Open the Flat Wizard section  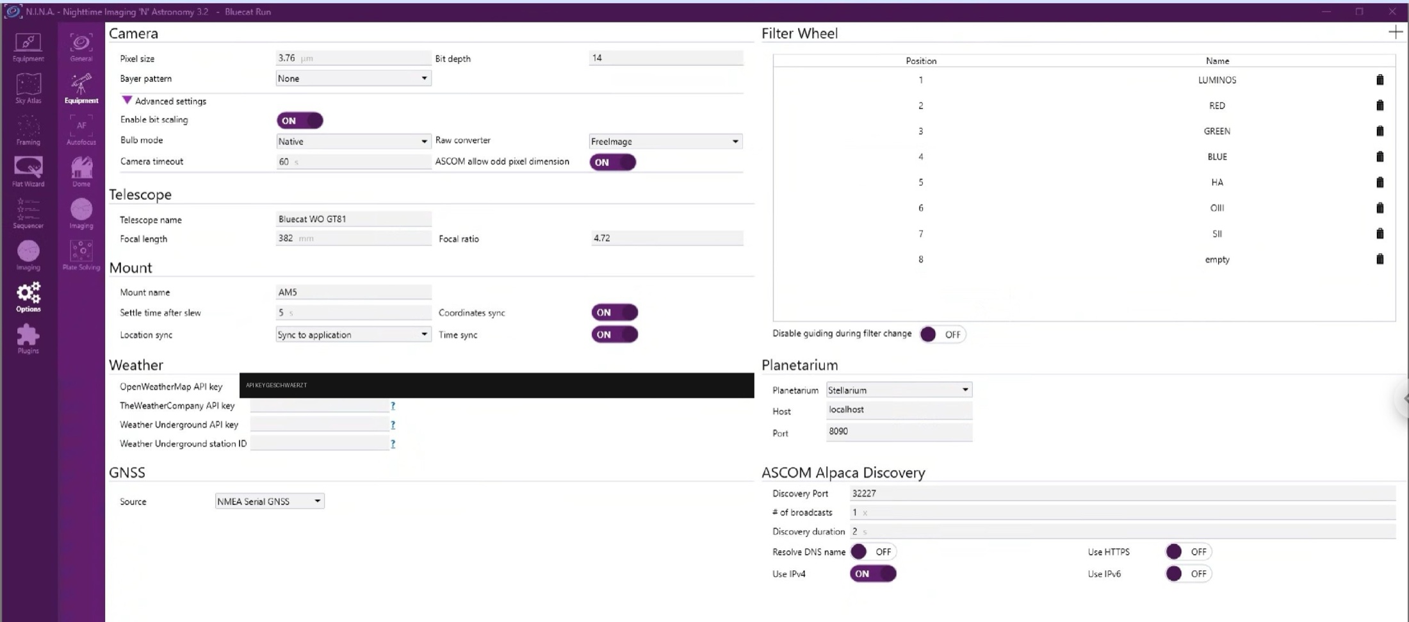[x=28, y=172]
